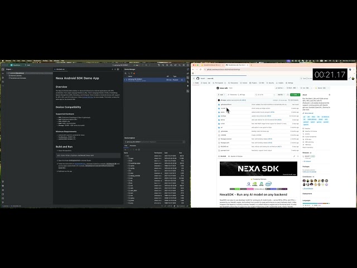
Task: Reload the GitHub page in Chrome
Action: [x=201, y=69]
